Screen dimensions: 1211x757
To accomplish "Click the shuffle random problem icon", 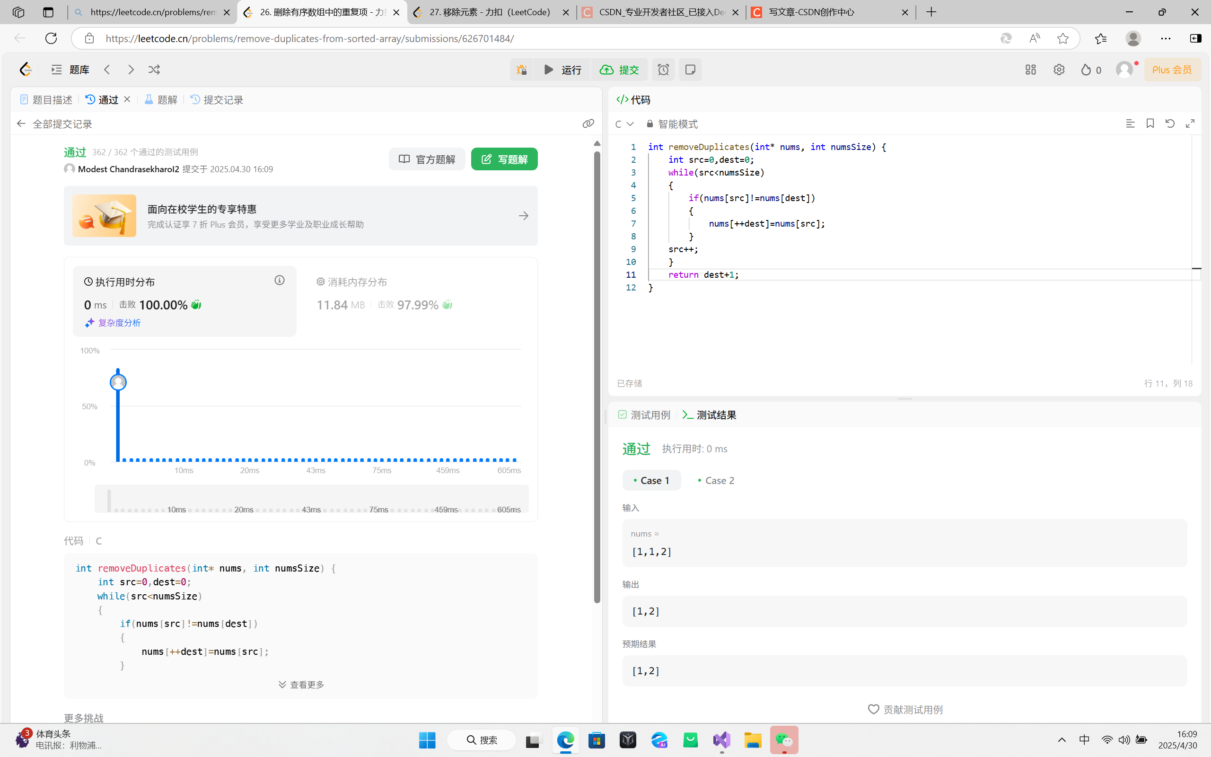I will [x=154, y=70].
